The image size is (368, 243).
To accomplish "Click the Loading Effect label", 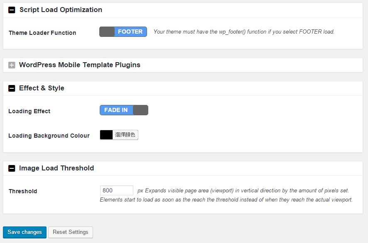I will click(x=29, y=111).
